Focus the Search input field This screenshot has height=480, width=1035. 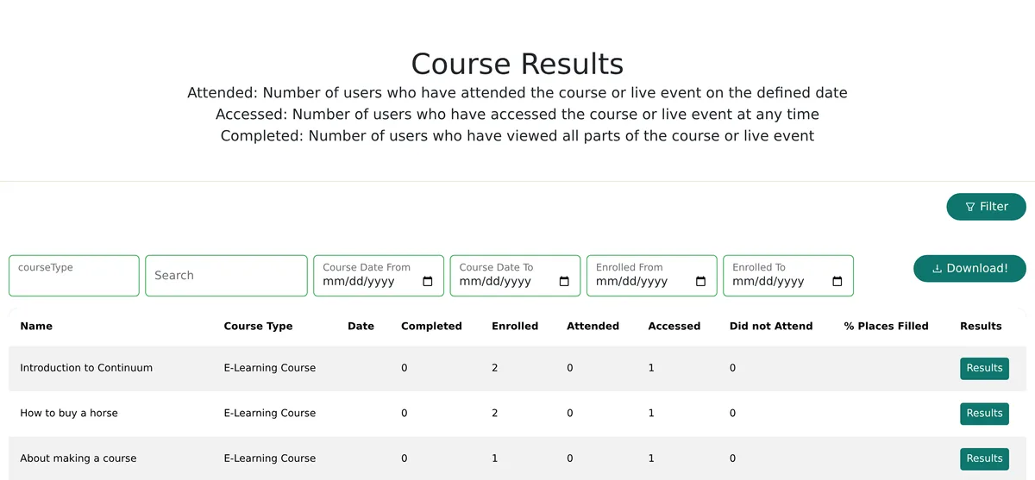click(226, 276)
